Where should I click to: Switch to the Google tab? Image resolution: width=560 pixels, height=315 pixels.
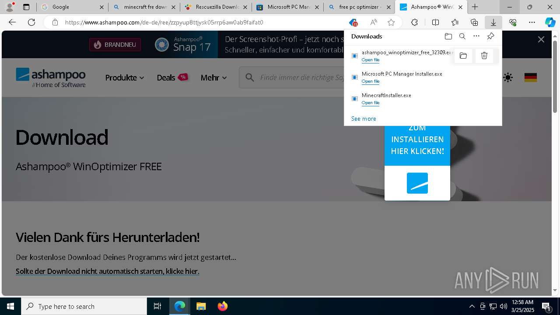click(72, 7)
